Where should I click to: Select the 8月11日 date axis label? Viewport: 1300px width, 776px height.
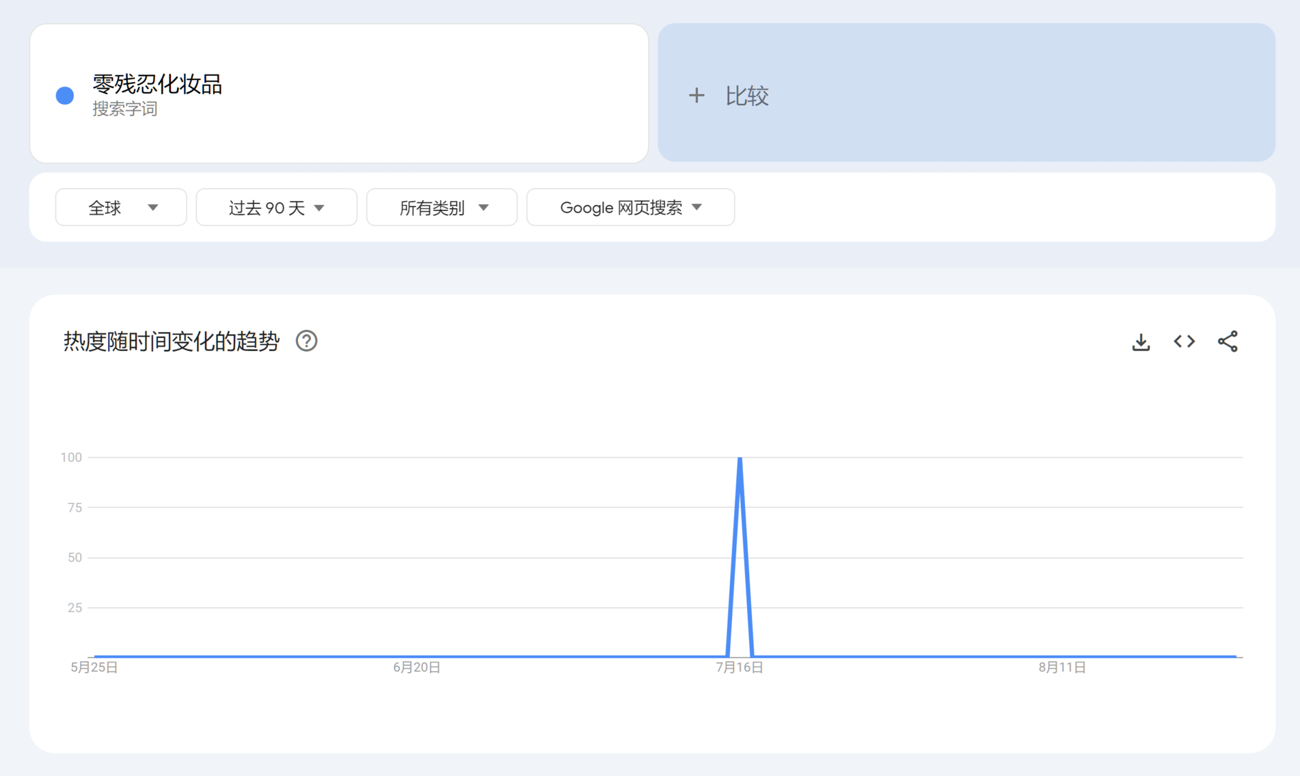[x=1061, y=667]
